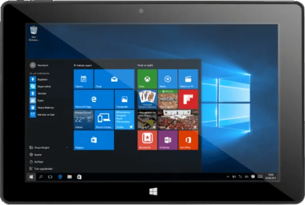The width and height of the screenshot is (305, 205).
Task: Open the touch keyboard tray icon
Action: point(260,177)
